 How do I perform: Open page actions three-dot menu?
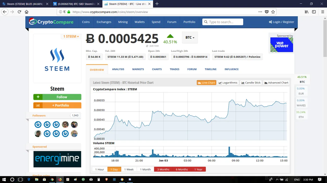point(260,12)
